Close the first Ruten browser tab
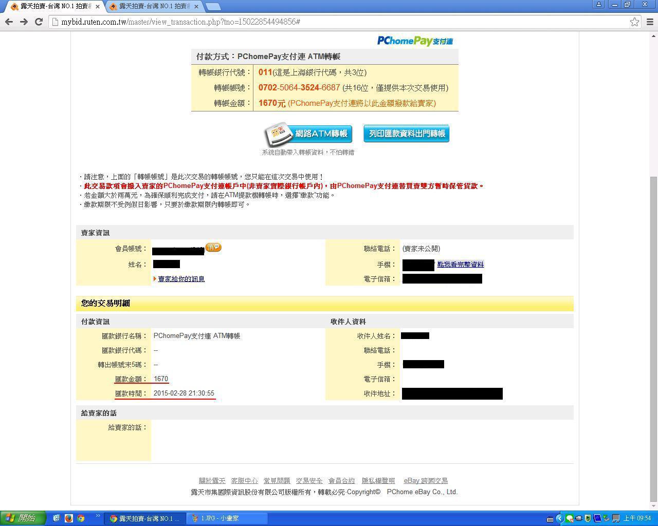Viewport: 658px width, 526px height. click(98, 7)
